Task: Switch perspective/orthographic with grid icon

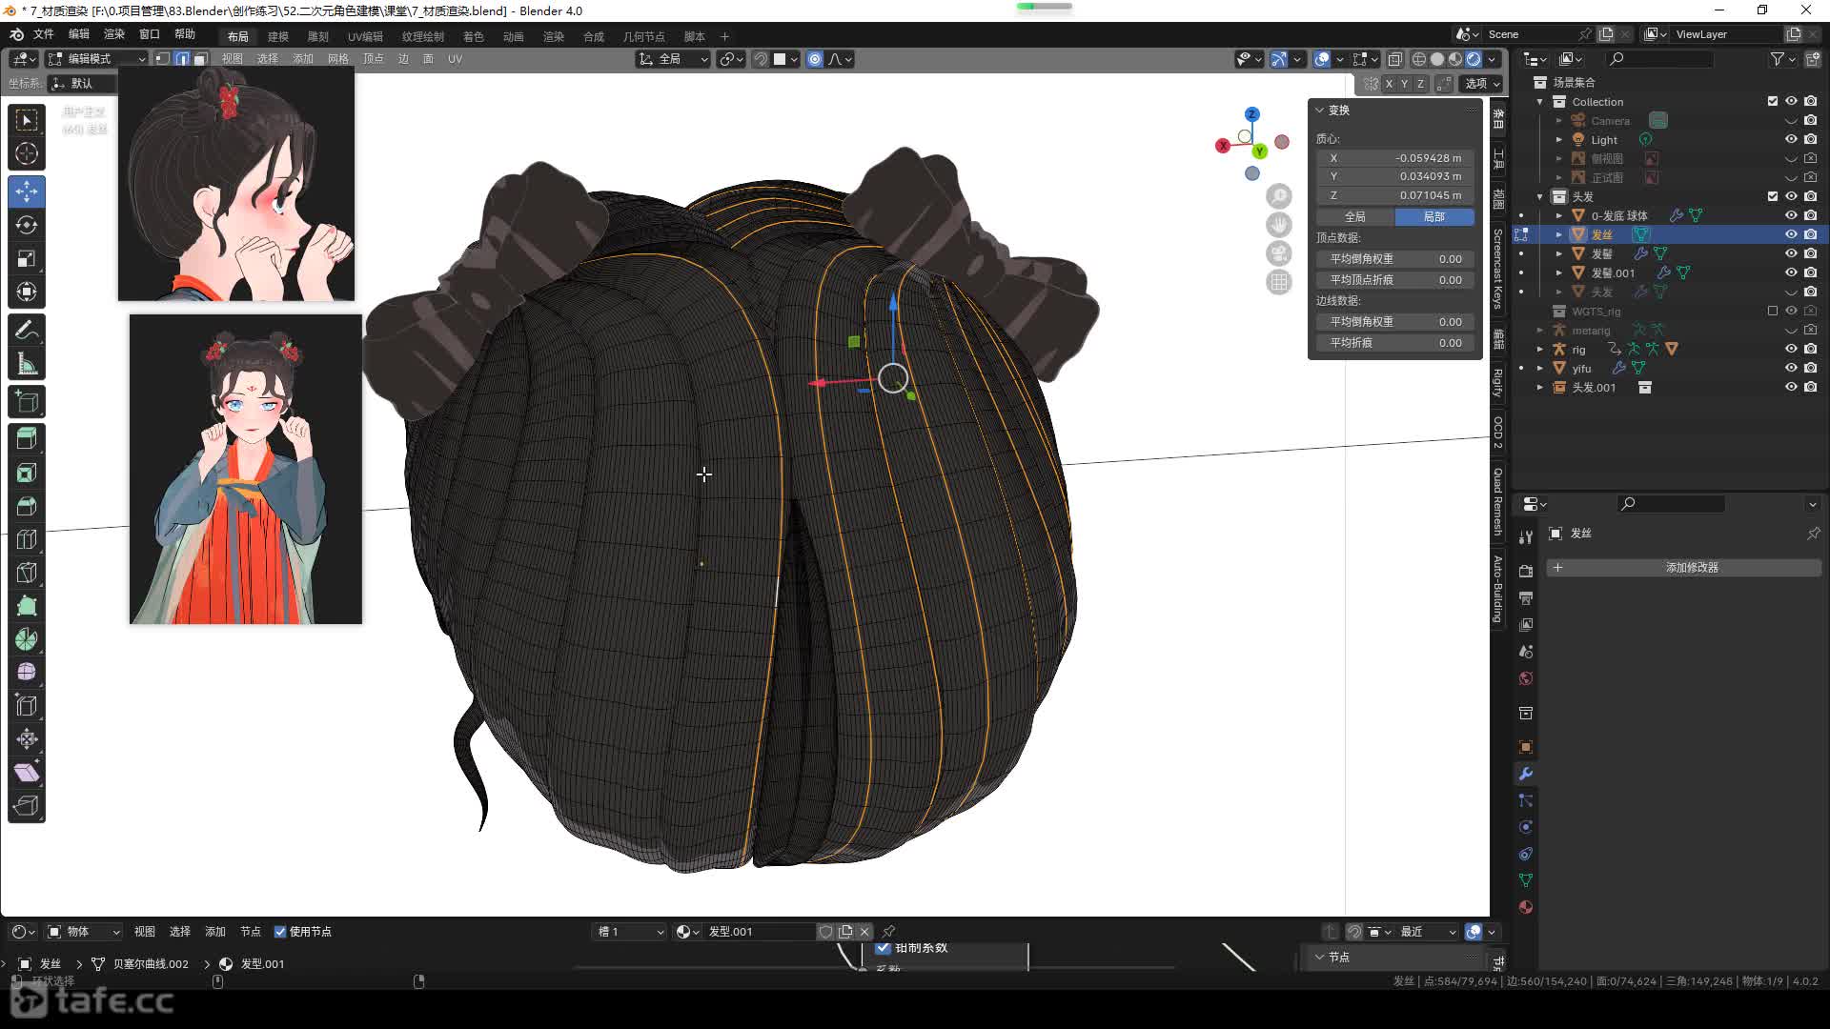Action: tap(1279, 282)
